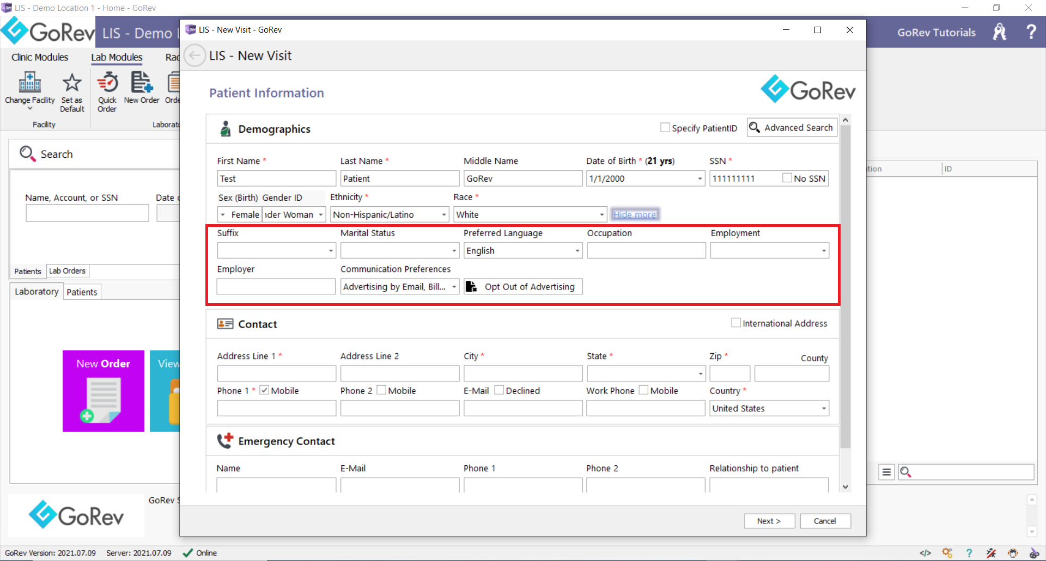
Task: Open the Preferred Language dropdown
Action: [x=577, y=251]
